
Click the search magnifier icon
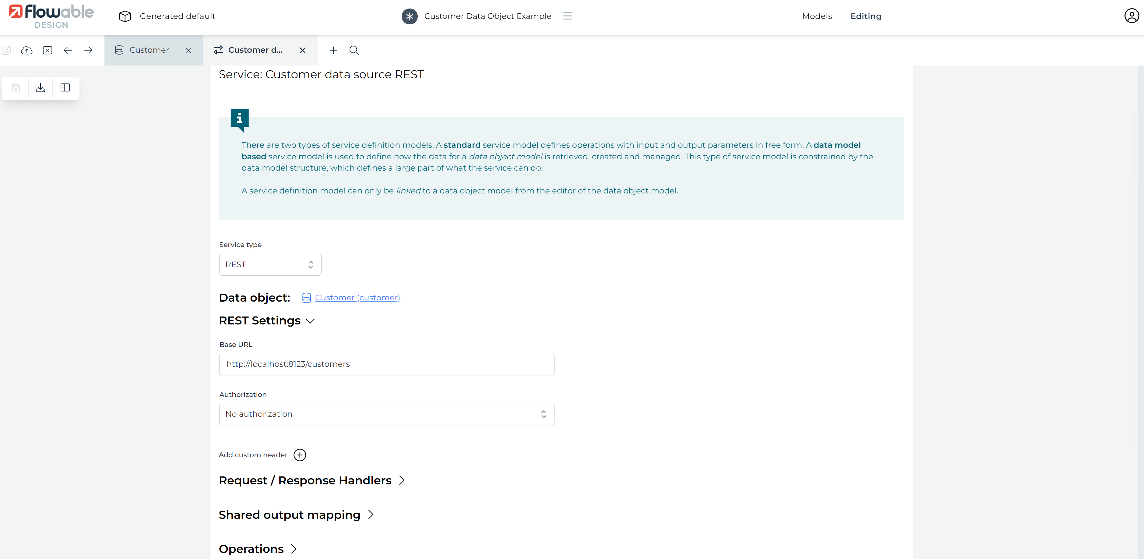click(x=354, y=50)
